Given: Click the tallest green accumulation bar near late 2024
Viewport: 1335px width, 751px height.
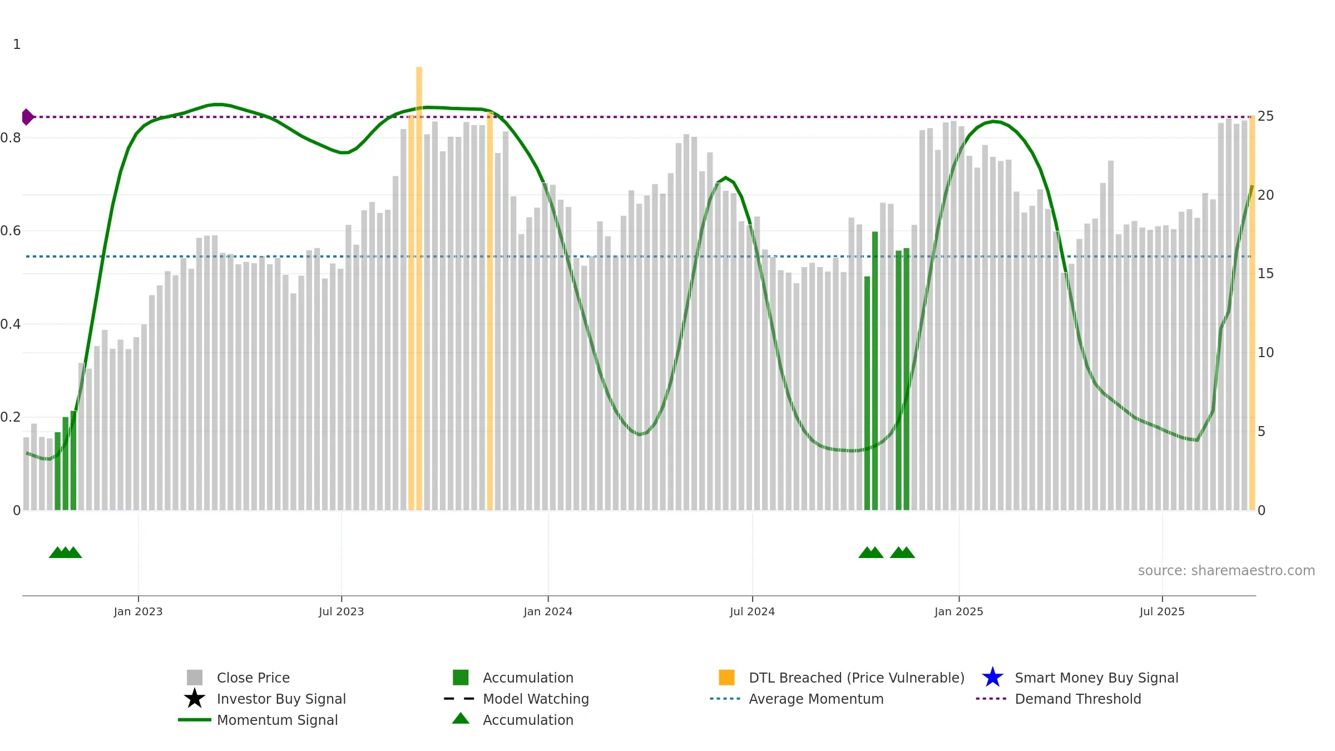Looking at the screenshot, I should coord(875,370).
